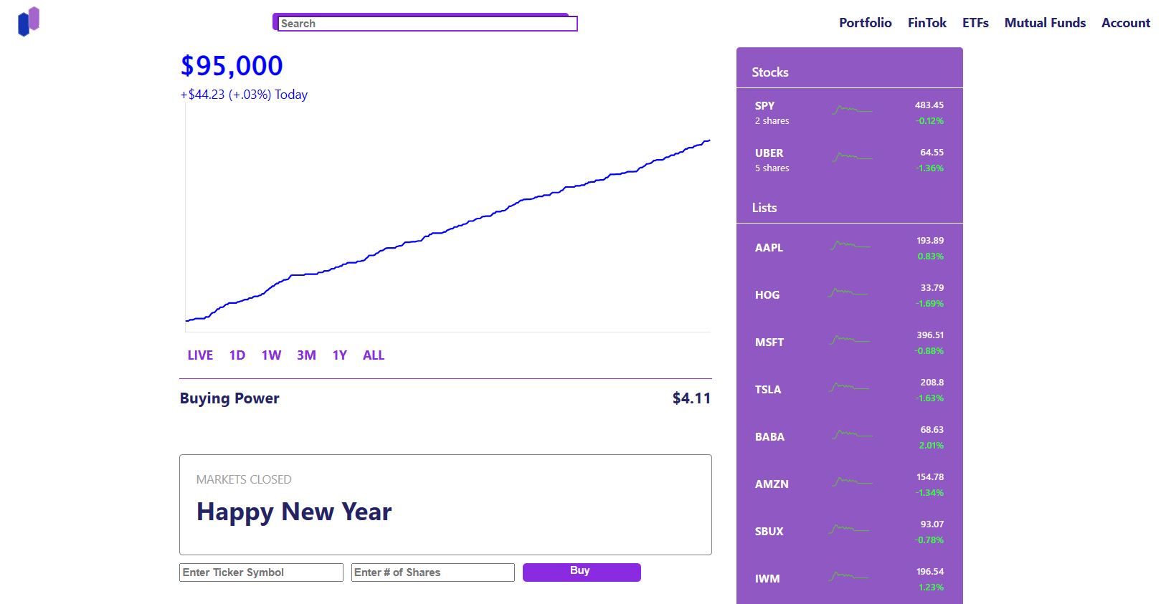The image size is (1166, 604).
Task: Click the candlestick app logo icon
Action: pyautogui.click(x=27, y=20)
